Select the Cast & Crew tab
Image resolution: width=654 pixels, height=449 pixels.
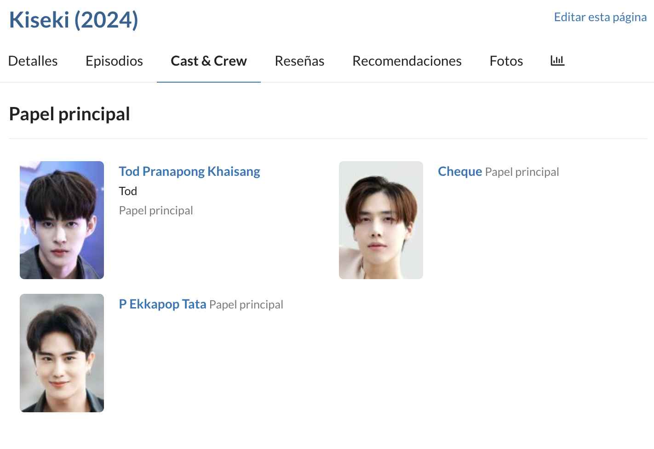point(209,61)
